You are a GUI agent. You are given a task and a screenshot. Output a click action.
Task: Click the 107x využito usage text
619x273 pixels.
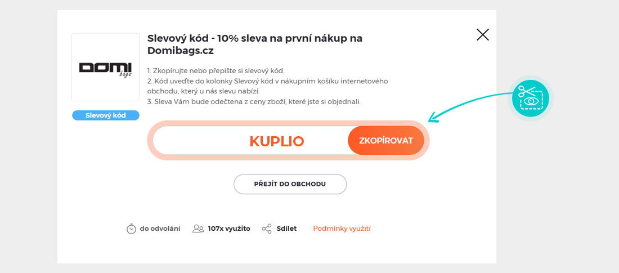[x=228, y=229]
